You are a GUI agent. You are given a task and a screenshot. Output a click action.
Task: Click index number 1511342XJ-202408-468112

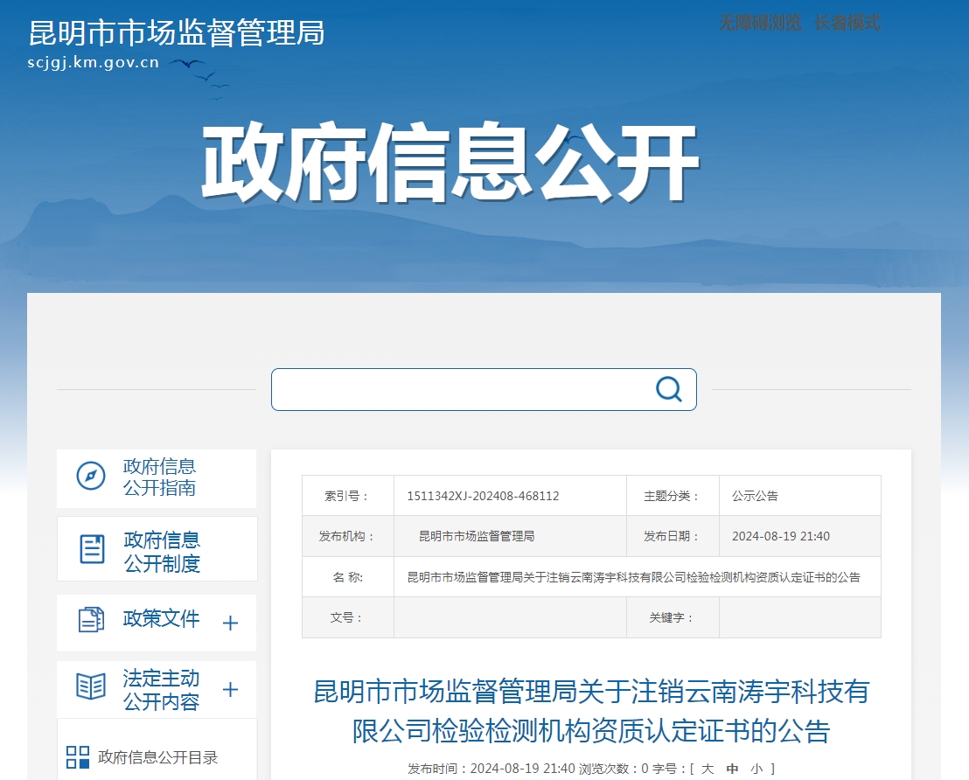pos(484,496)
